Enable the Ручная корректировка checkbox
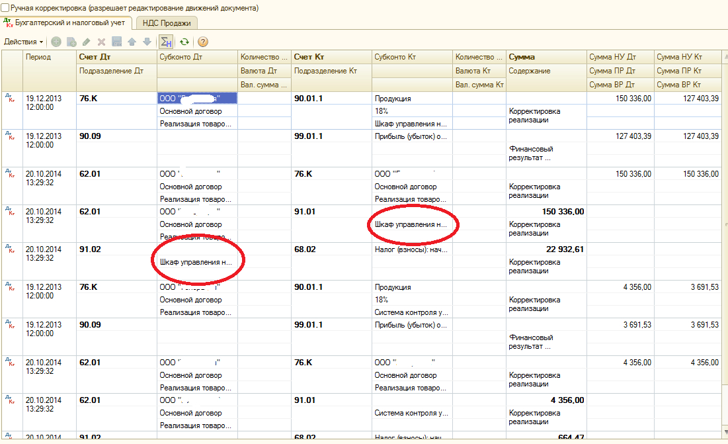 click(5, 8)
